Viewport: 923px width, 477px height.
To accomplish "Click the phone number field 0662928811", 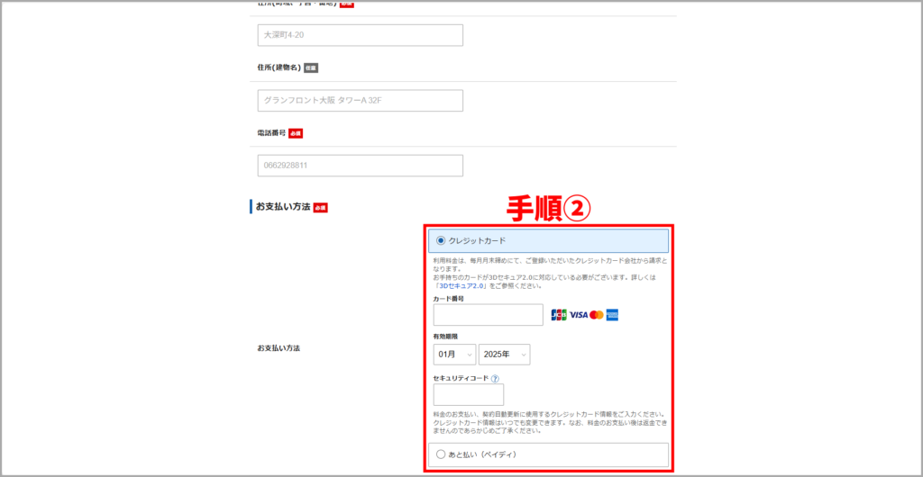I will [360, 166].
